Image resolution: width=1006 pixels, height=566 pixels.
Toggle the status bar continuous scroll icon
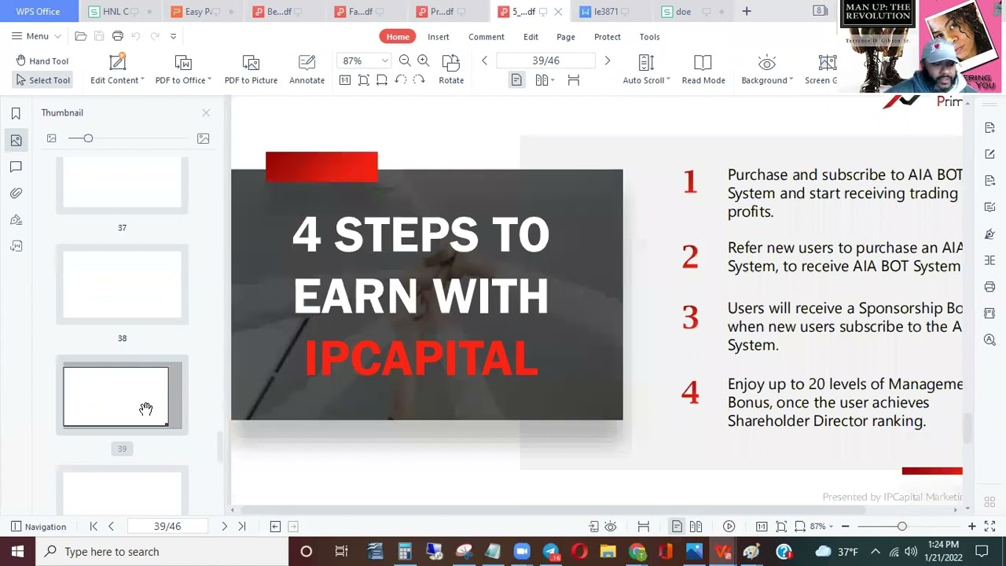click(643, 527)
